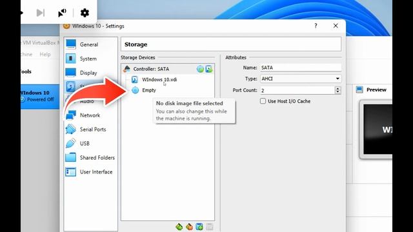
Task: Edit the controller Name field SATA
Action: tap(301, 68)
